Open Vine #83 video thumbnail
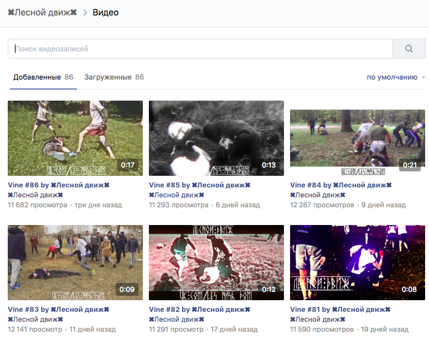 click(75, 263)
